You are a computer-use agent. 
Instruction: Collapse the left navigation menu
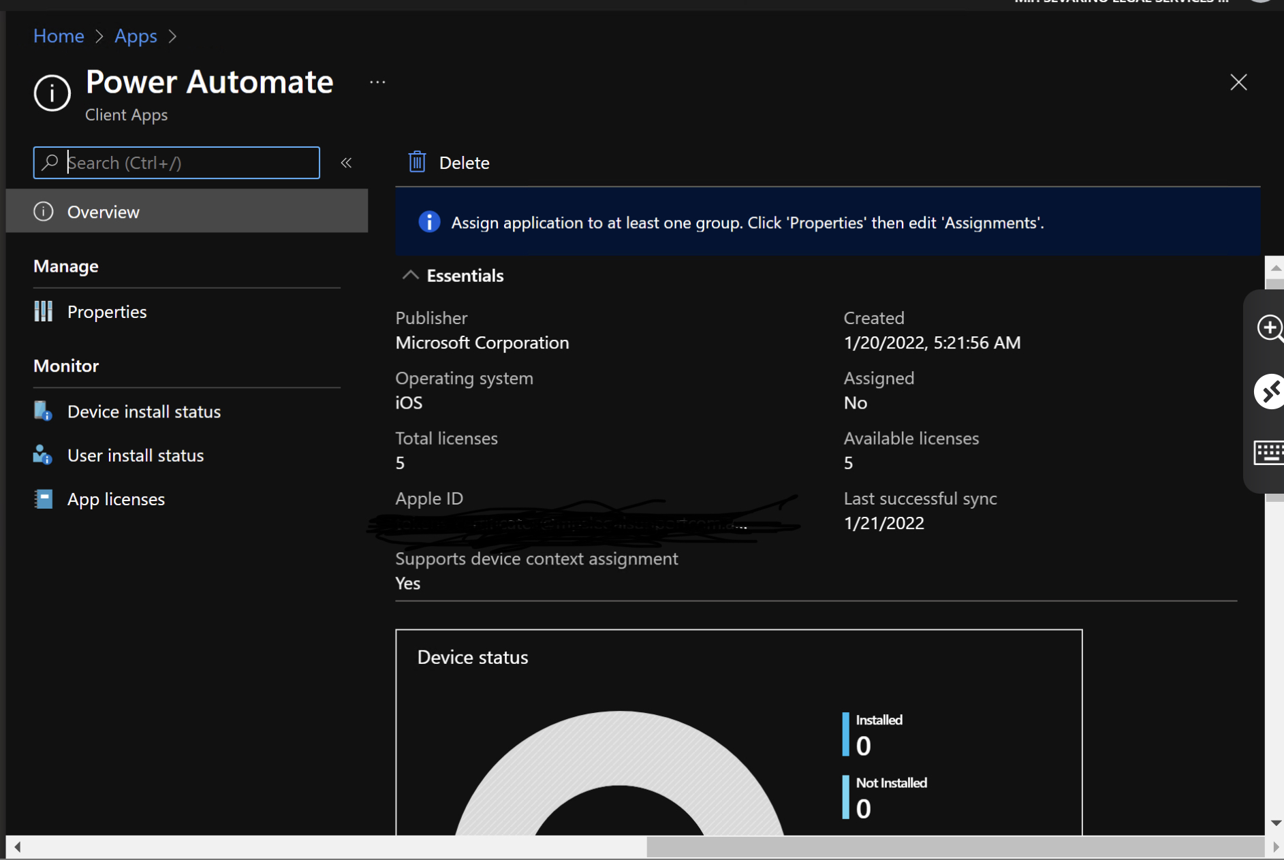tap(346, 163)
